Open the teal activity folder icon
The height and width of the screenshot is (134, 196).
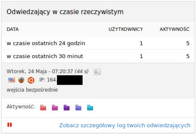point(90,108)
